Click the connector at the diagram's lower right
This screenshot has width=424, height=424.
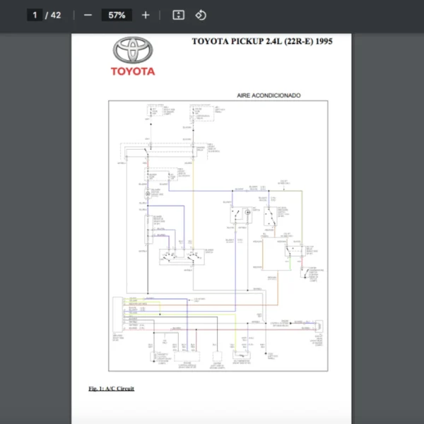(319, 326)
